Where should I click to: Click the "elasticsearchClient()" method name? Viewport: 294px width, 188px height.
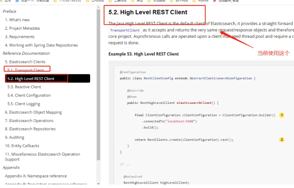pyautogui.click(x=196, y=103)
